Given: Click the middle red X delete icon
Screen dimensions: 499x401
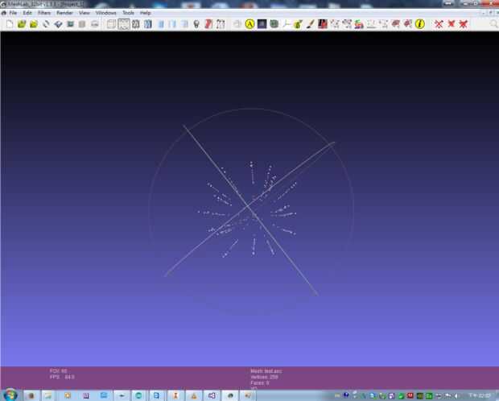Looking at the screenshot, I should (x=452, y=24).
